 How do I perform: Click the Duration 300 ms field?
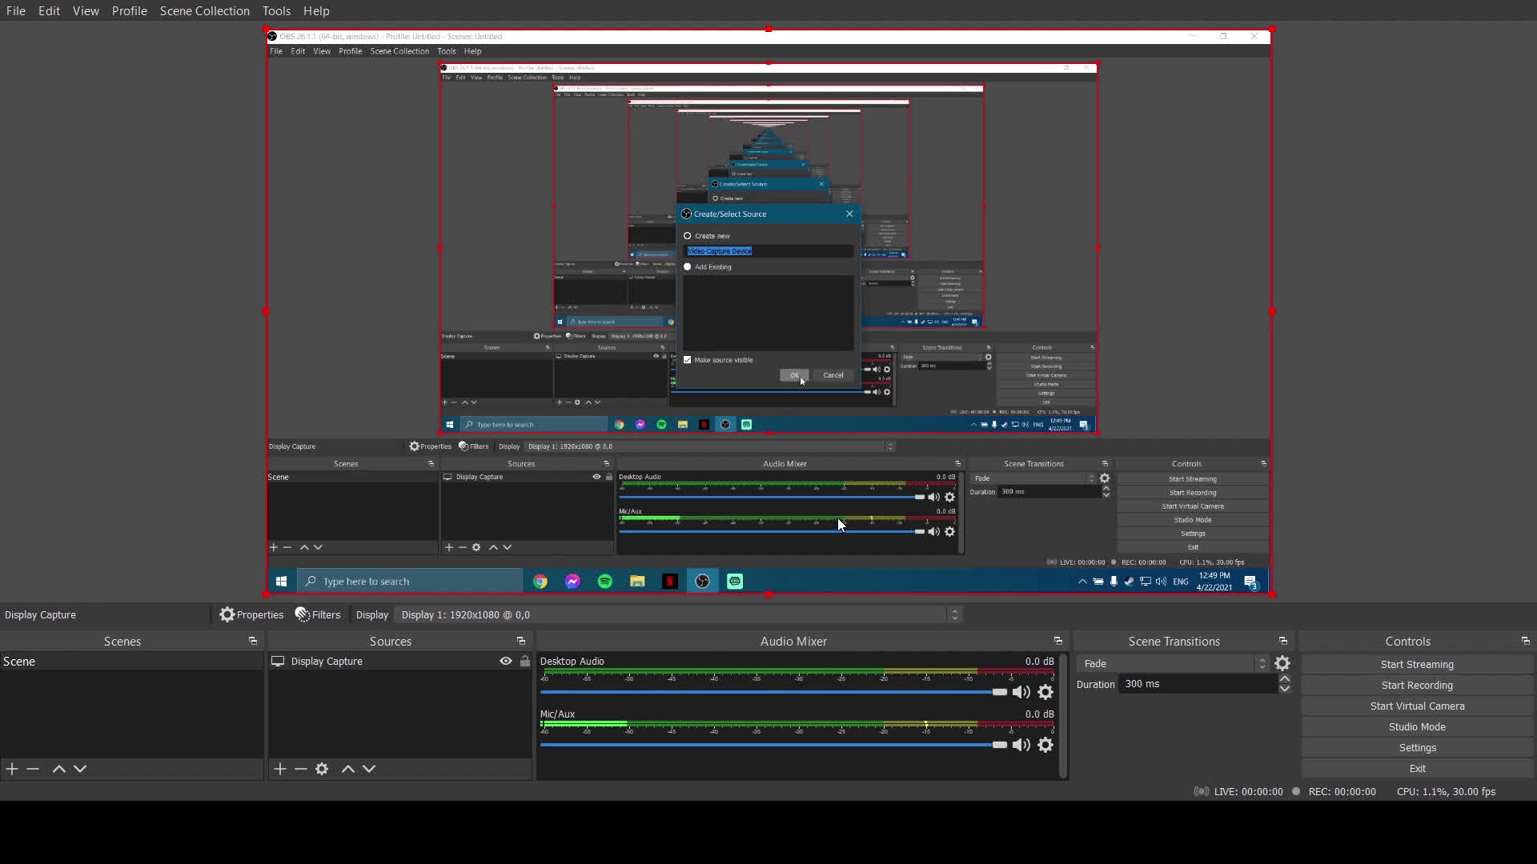coord(1198,684)
